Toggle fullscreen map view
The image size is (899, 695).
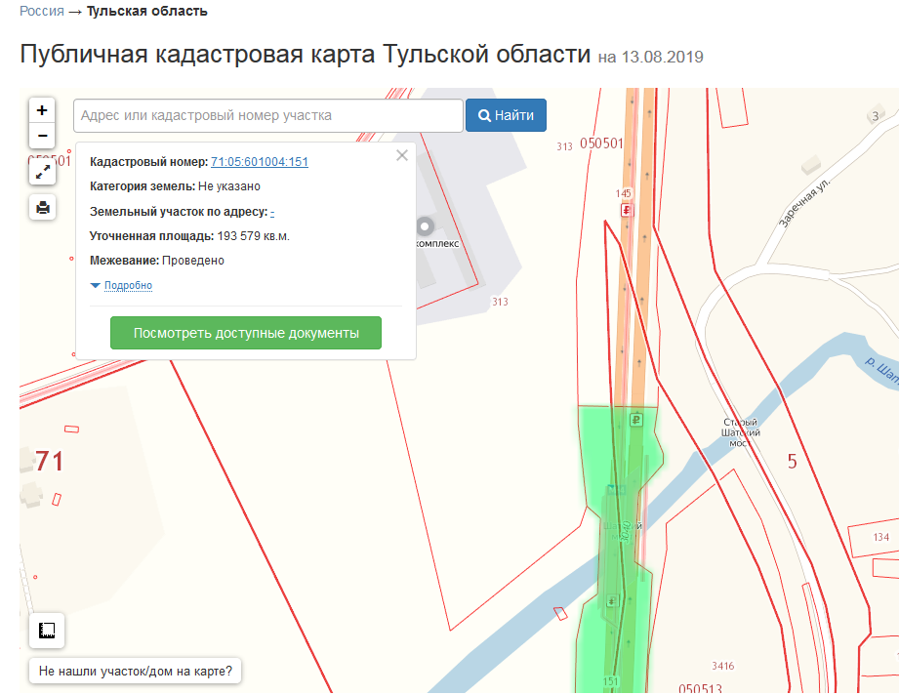[x=42, y=173]
